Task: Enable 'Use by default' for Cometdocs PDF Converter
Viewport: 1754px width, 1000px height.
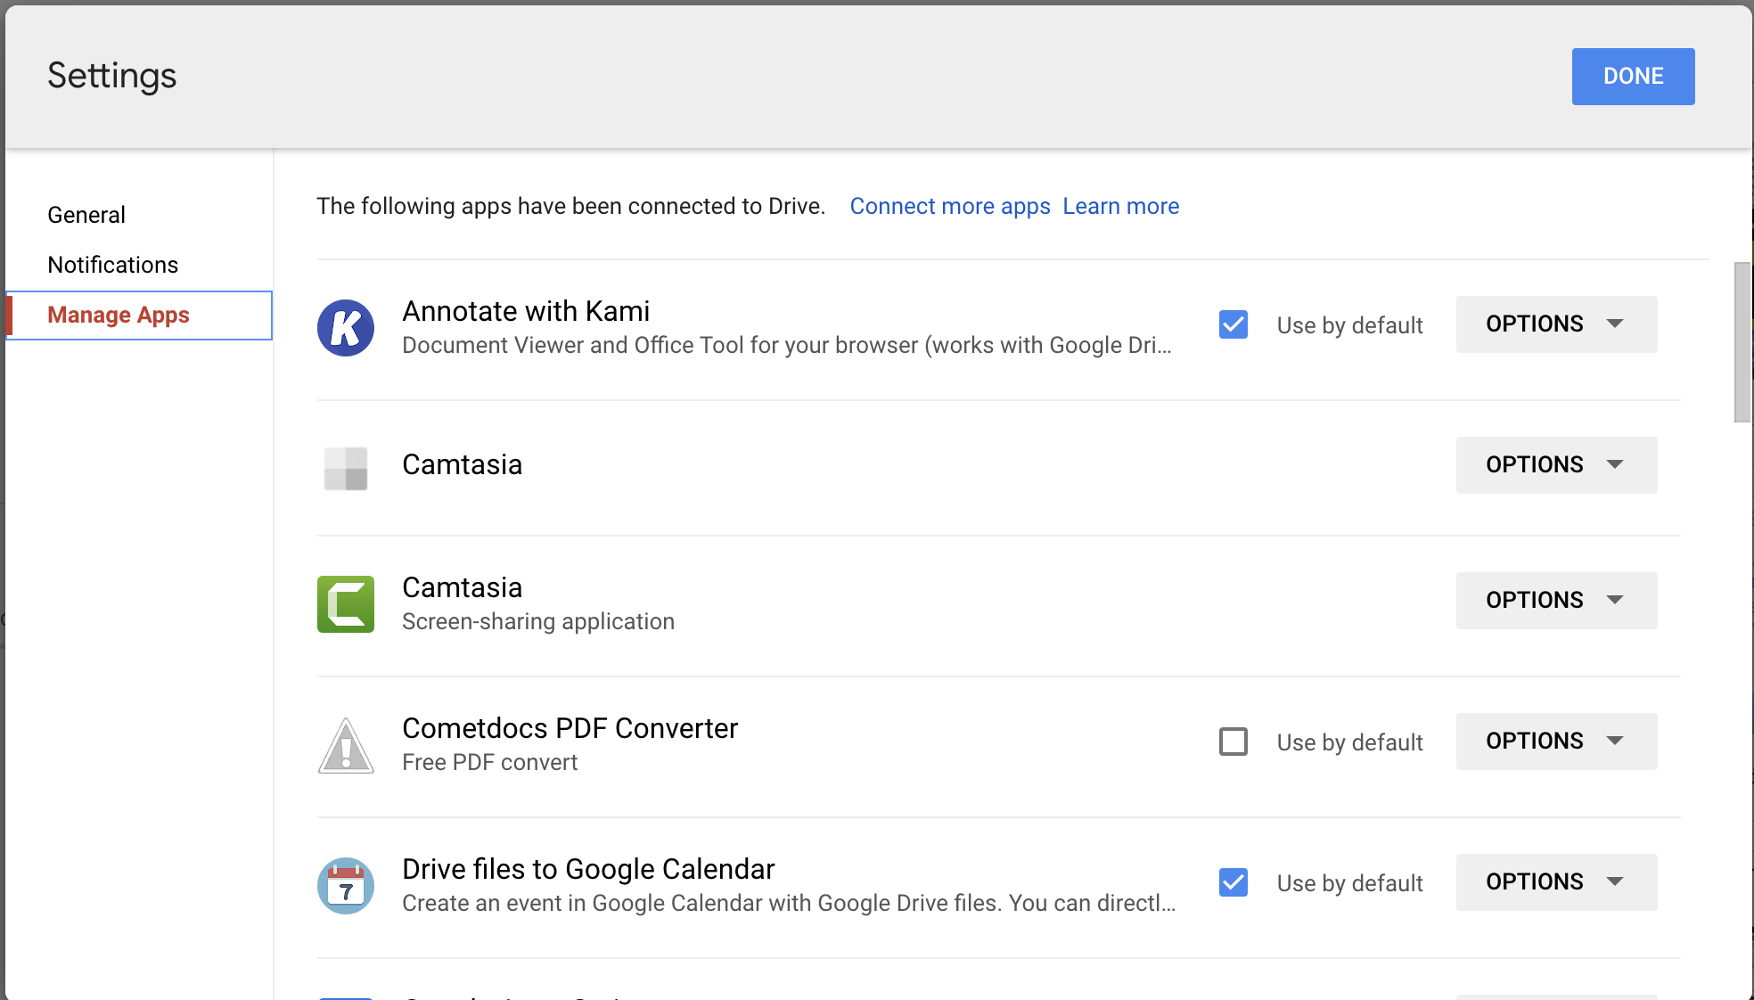Action: [x=1233, y=741]
